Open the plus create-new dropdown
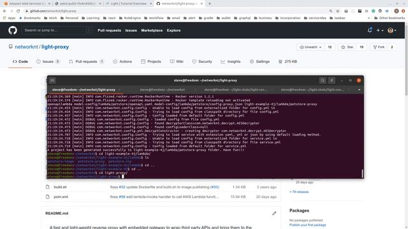 tap(380, 31)
